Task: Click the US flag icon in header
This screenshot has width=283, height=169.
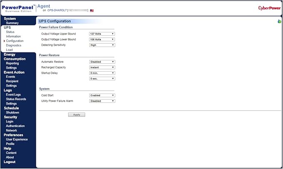Action: (x=92, y=10)
